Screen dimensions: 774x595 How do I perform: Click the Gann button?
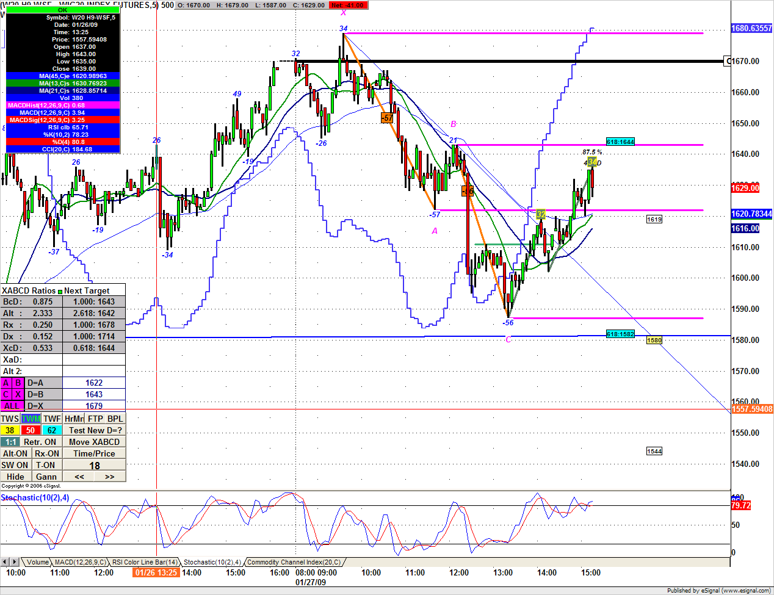(46, 477)
